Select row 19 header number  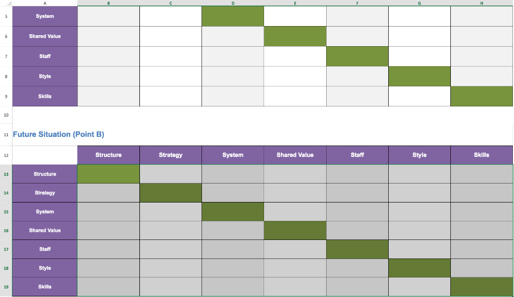(6, 287)
